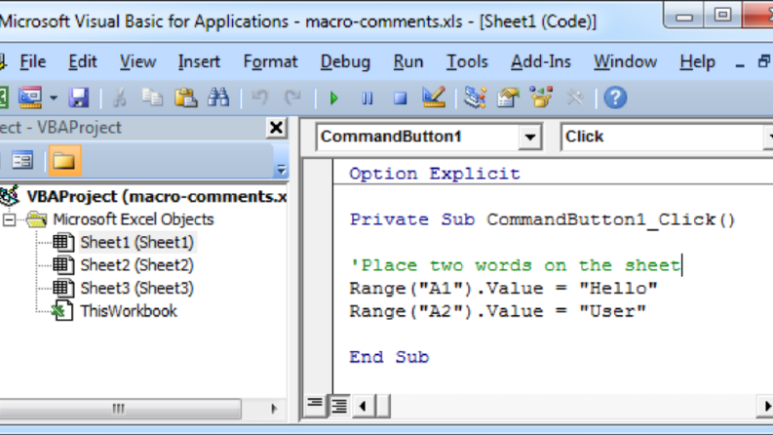This screenshot has height=435, width=773.
Task: Click the Redo arrow icon
Action: pos(292,98)
